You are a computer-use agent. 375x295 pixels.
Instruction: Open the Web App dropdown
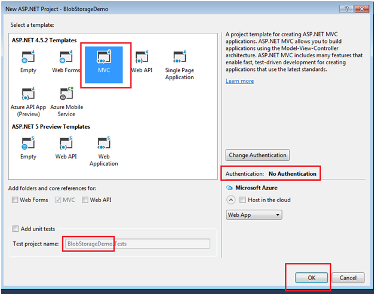[x=254, y=215]
